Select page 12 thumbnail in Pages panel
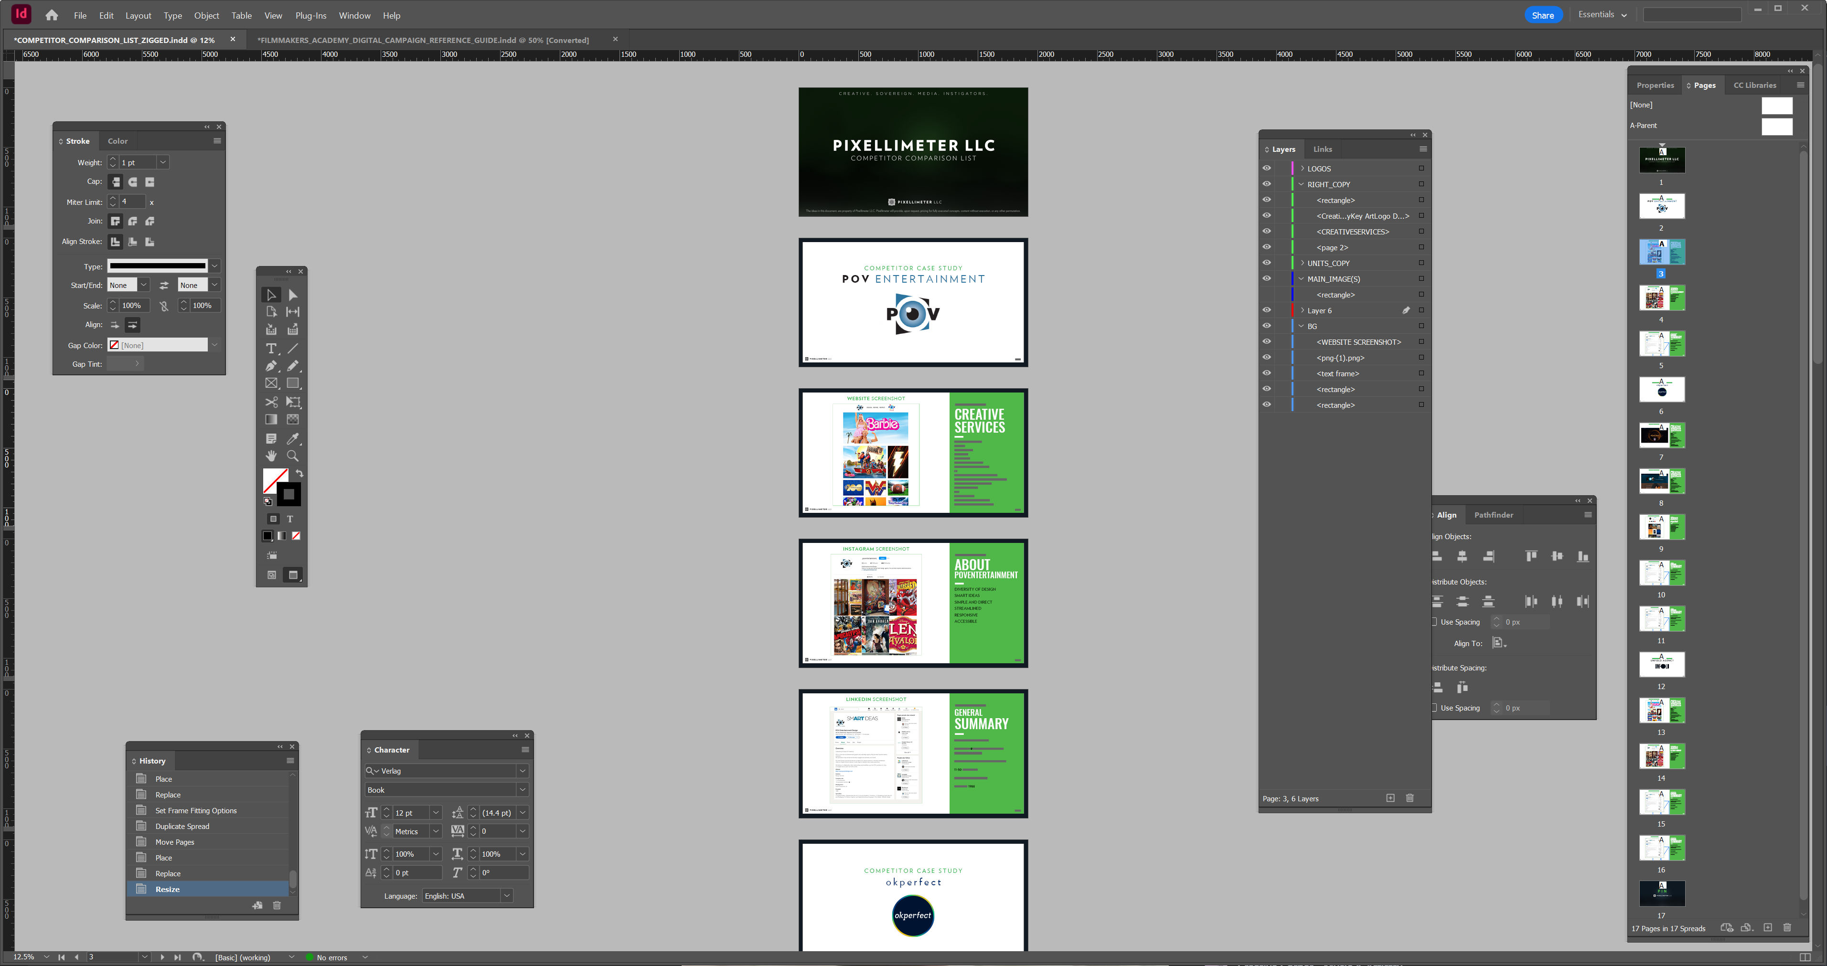This screenshot has height=966, width=1827. [x=1662, y=665]
